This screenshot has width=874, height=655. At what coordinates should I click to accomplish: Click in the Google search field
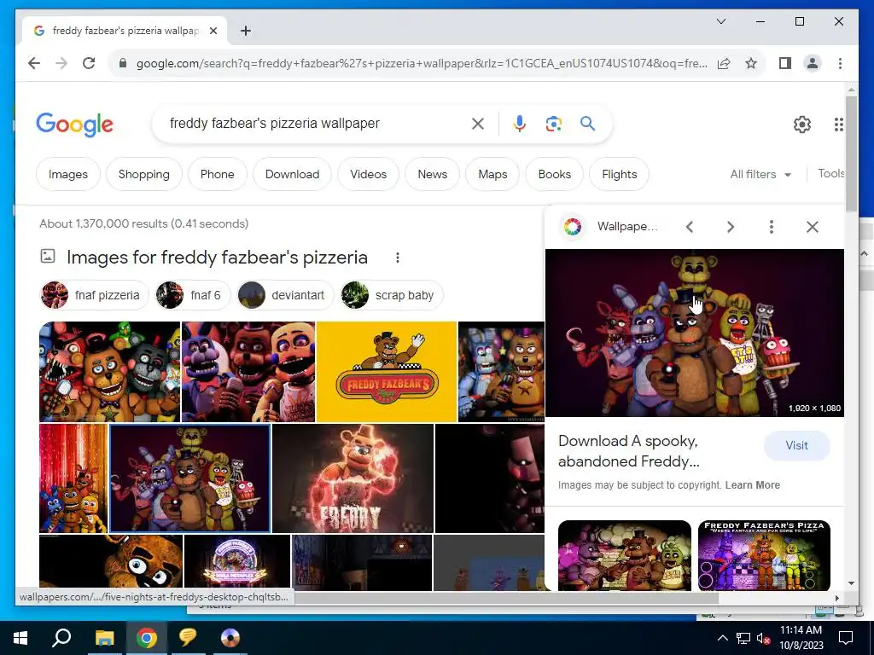318,124
